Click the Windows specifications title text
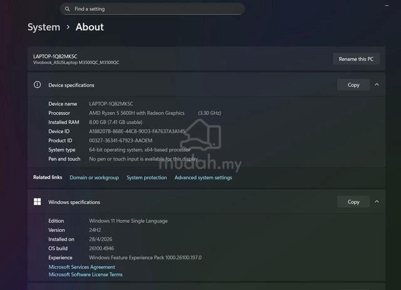 click(x=74, y=202)
